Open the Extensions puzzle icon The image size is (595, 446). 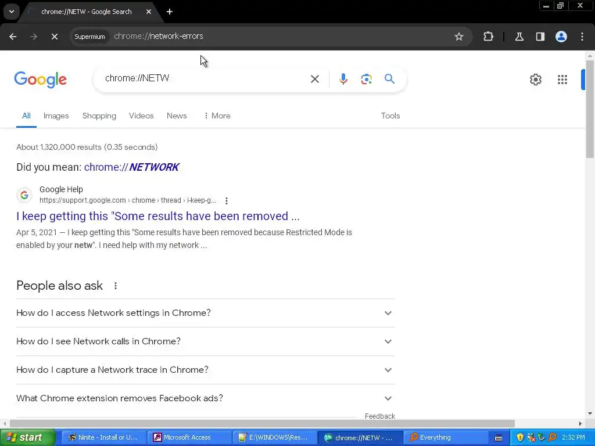(488, 37)
